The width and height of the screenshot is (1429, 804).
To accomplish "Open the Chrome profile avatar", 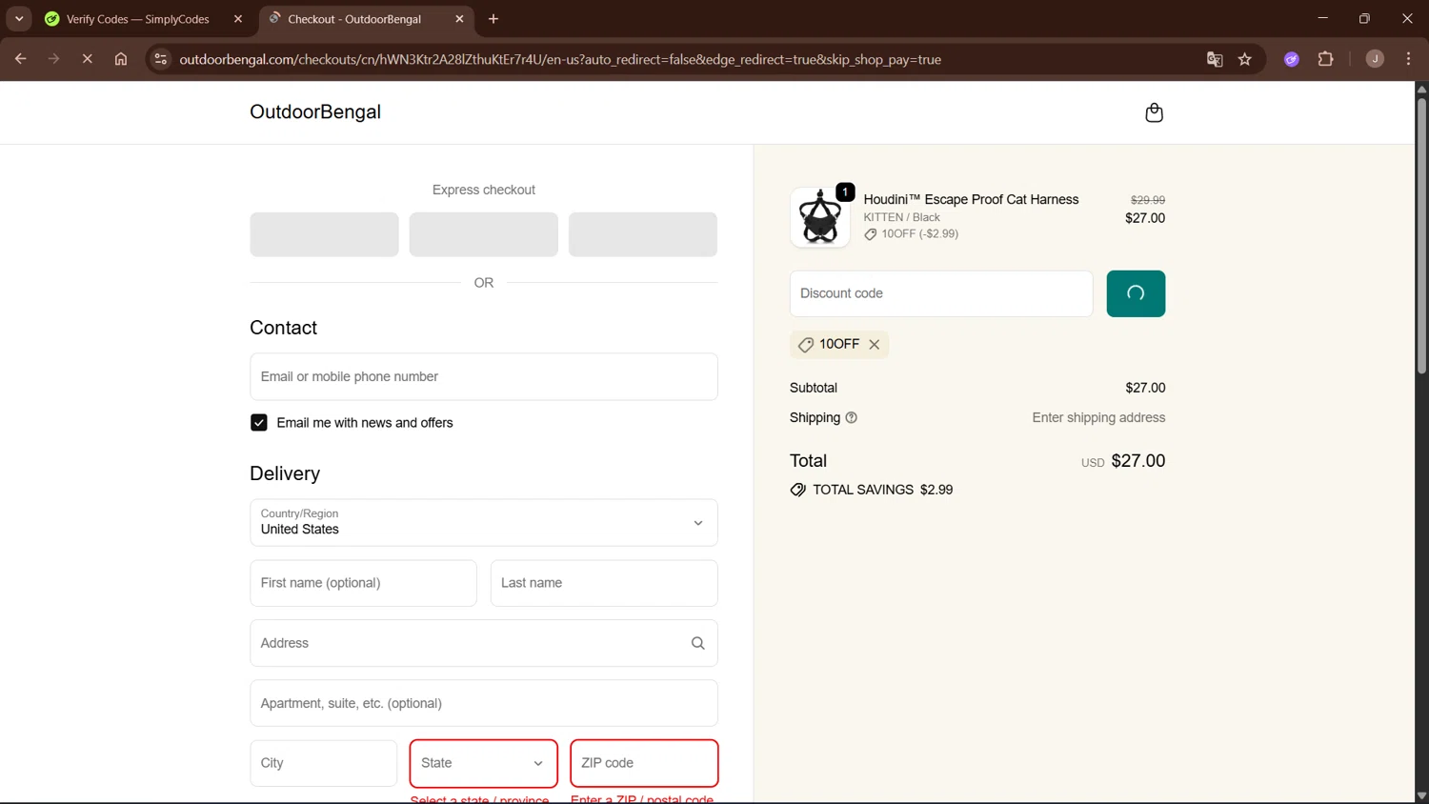I will (1375, 59).
